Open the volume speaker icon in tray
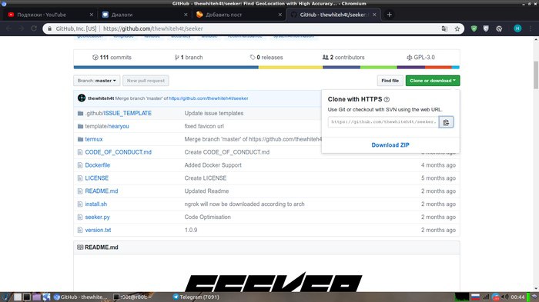Screen dimensions: 539x302 tap(505, 297)
